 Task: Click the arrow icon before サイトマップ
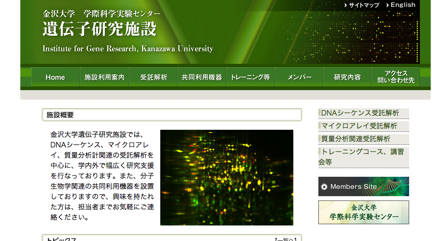346,5
